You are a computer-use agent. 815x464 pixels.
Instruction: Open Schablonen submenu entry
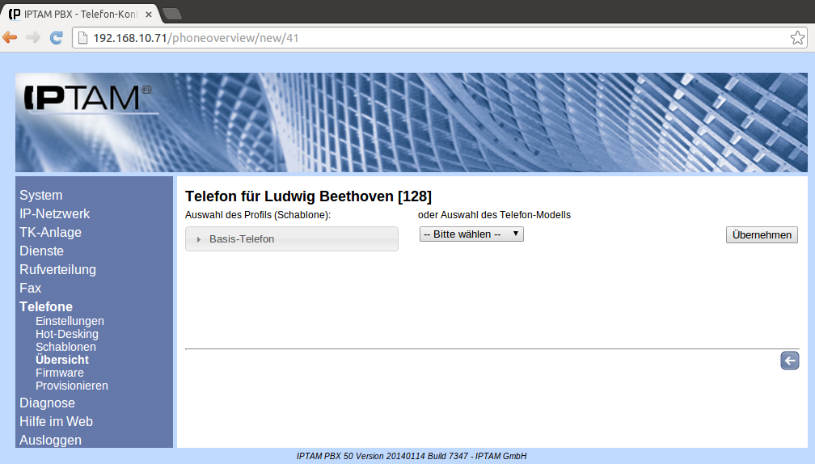point(65,347)
